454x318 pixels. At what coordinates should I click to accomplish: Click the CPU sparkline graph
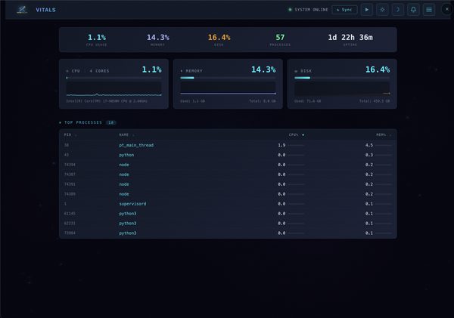coord(113,88)
